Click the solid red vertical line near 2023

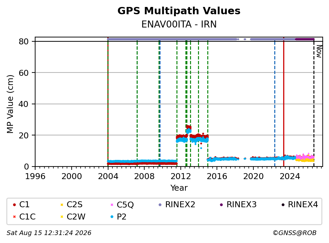click(x=284, y=102)
